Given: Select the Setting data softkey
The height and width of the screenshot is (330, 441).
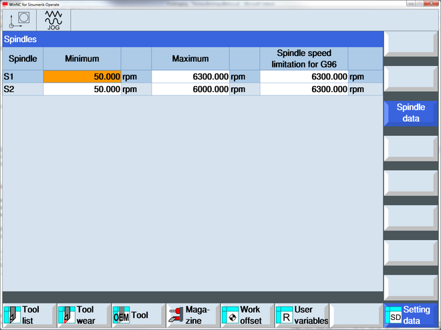Looking at the screenshot, I should (x=410, y=315).
